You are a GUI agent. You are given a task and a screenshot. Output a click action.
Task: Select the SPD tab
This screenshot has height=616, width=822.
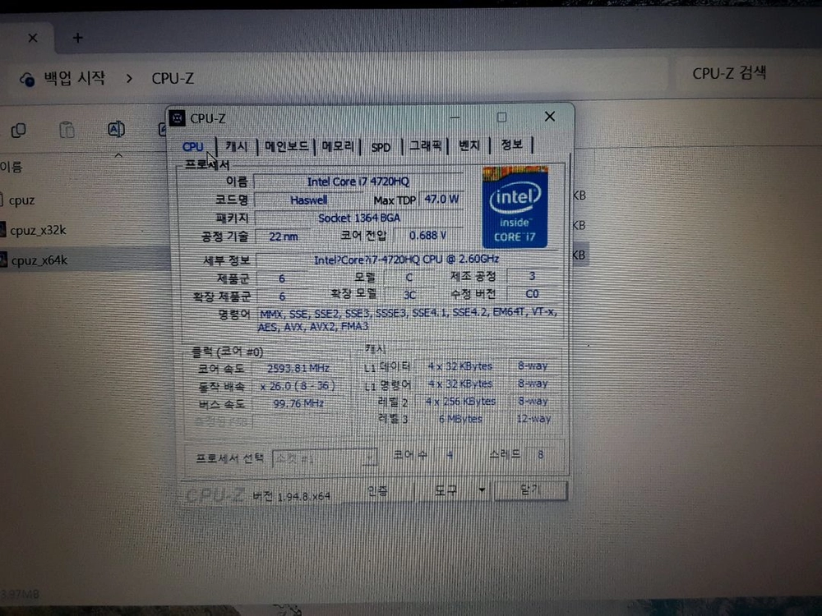click(x=381, y=147)
